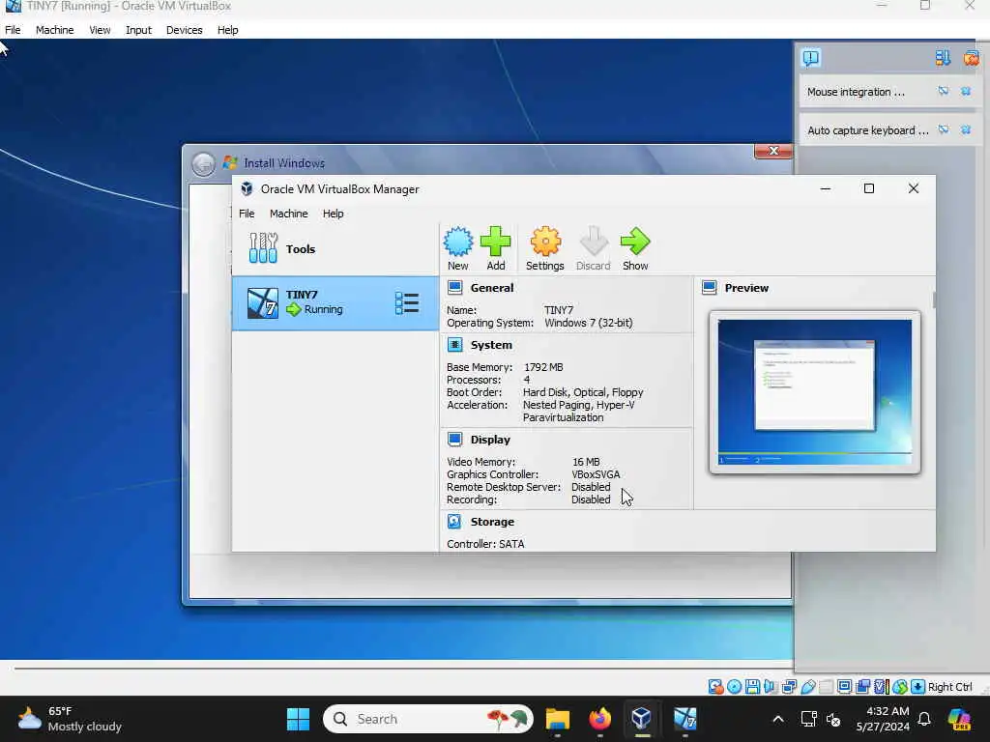
Task: Click the Auto capture keyboard notification arrow icon
Action: 944,130
